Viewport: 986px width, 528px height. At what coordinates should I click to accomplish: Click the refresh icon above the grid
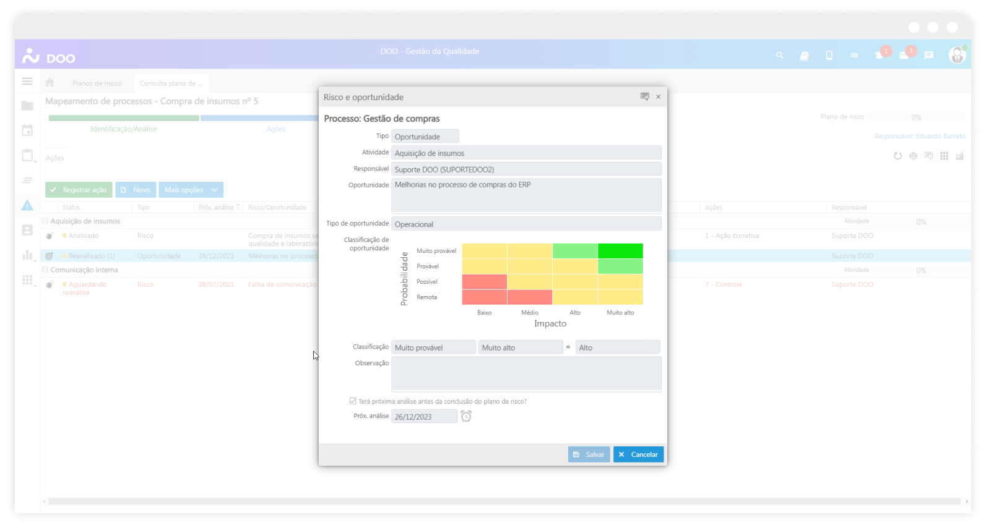click(x=897, y=156)
